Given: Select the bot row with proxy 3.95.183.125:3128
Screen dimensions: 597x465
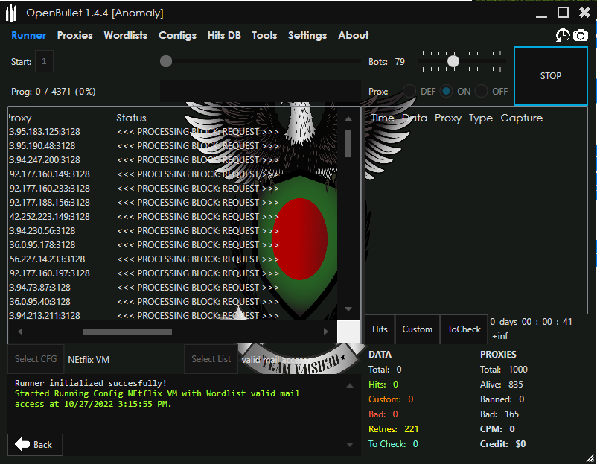Looking at the screenshot, I should coord(172,132).
